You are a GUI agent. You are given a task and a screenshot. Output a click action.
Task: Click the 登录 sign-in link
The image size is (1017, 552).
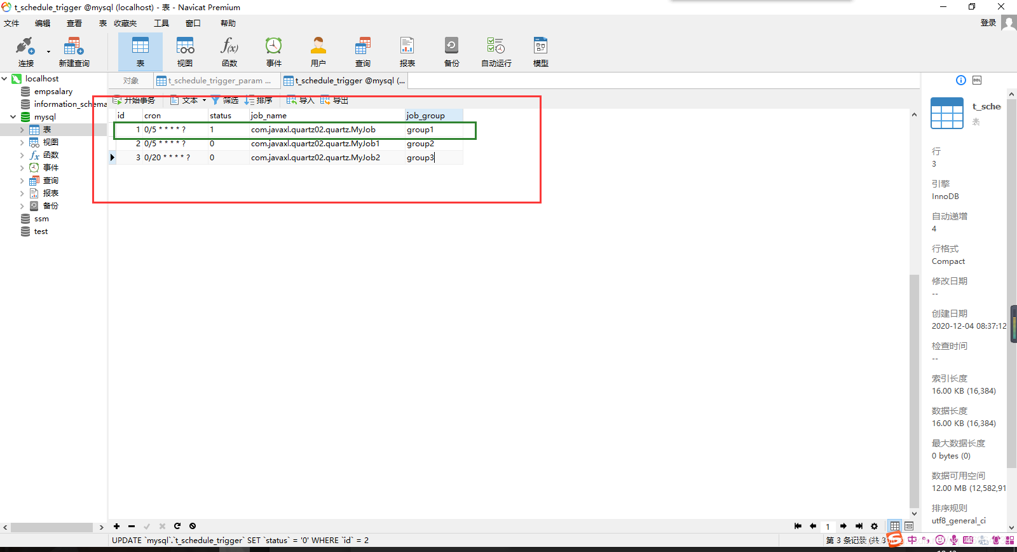(988, 23)
